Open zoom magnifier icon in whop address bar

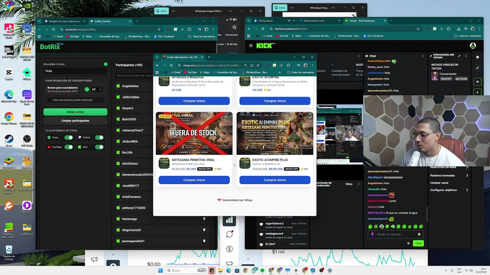[246, 65]
